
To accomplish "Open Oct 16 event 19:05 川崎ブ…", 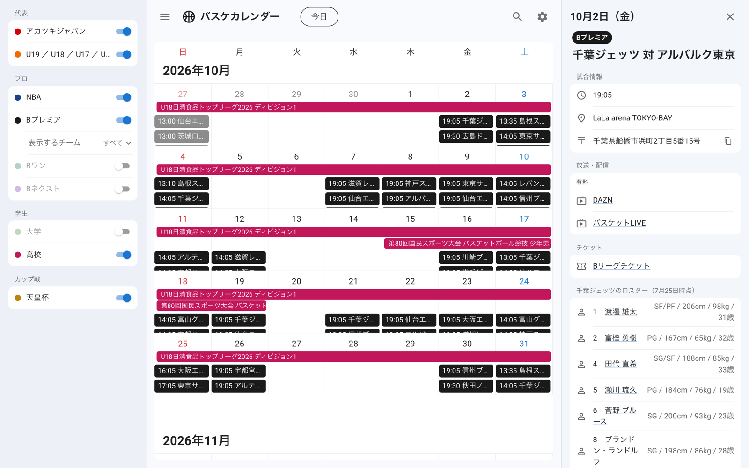I will coord(466,257).
